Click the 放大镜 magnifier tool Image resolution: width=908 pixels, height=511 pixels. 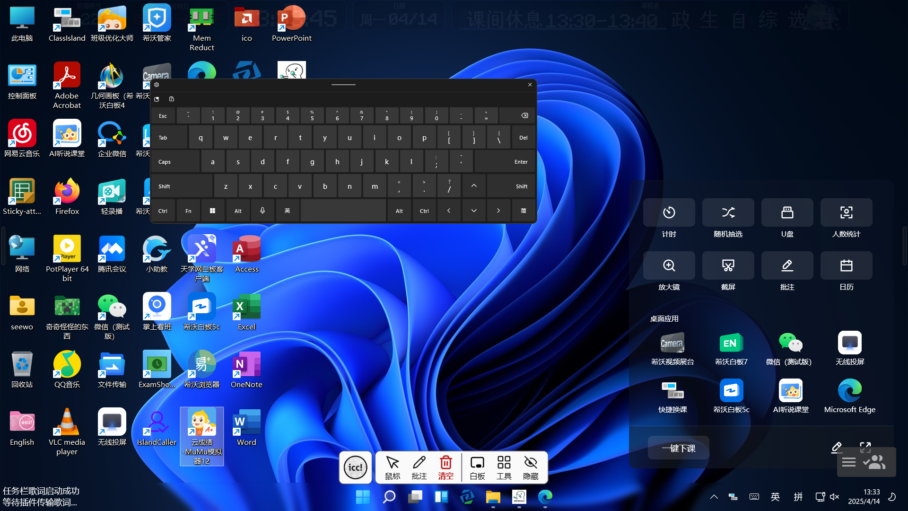click(x=669, y=266)
